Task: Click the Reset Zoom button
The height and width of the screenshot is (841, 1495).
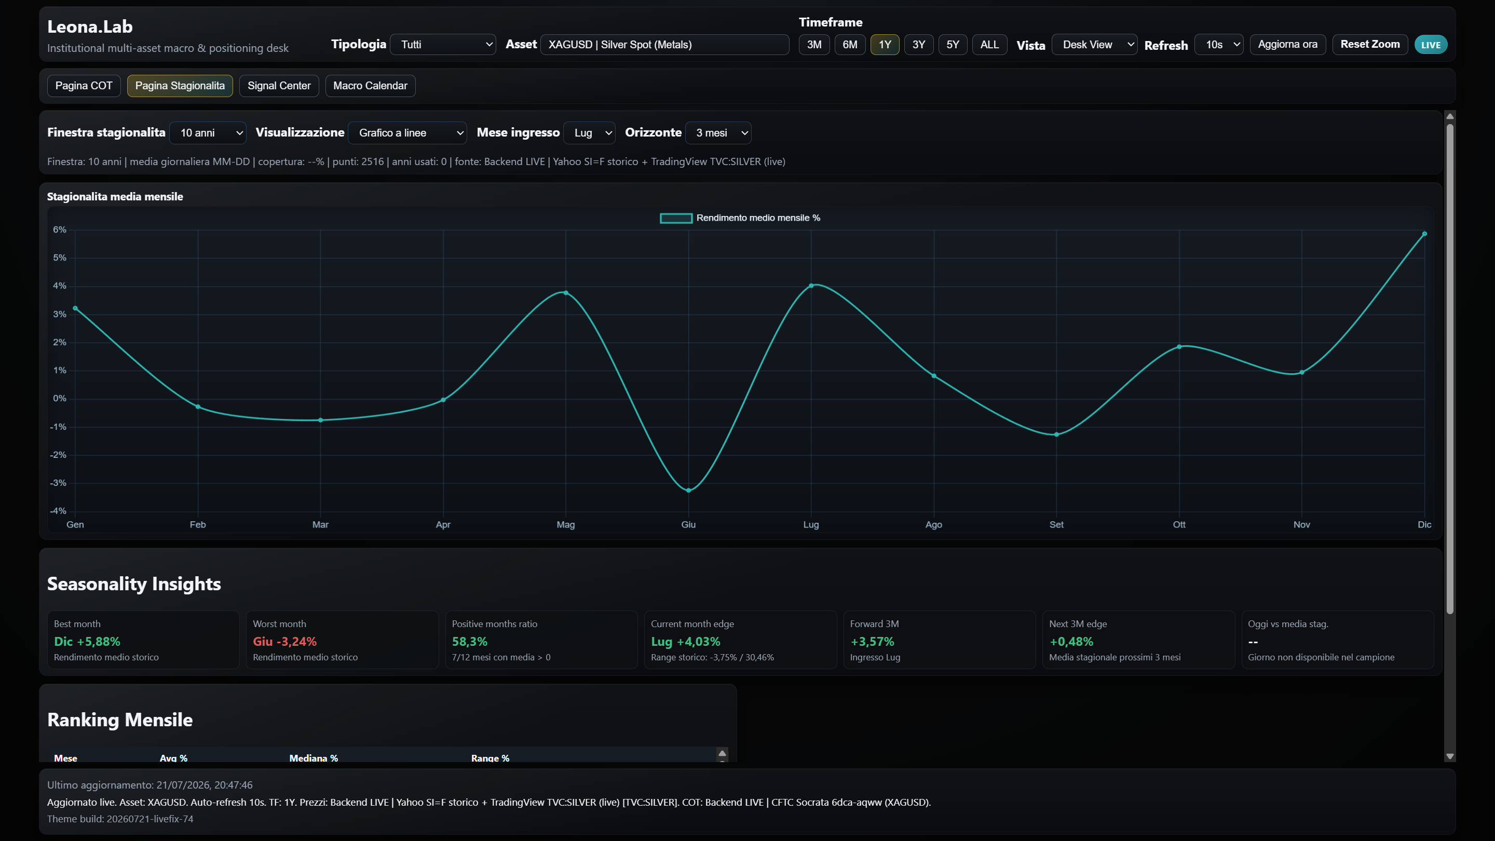Action: pyautogui.click(x=1370, y=45)
